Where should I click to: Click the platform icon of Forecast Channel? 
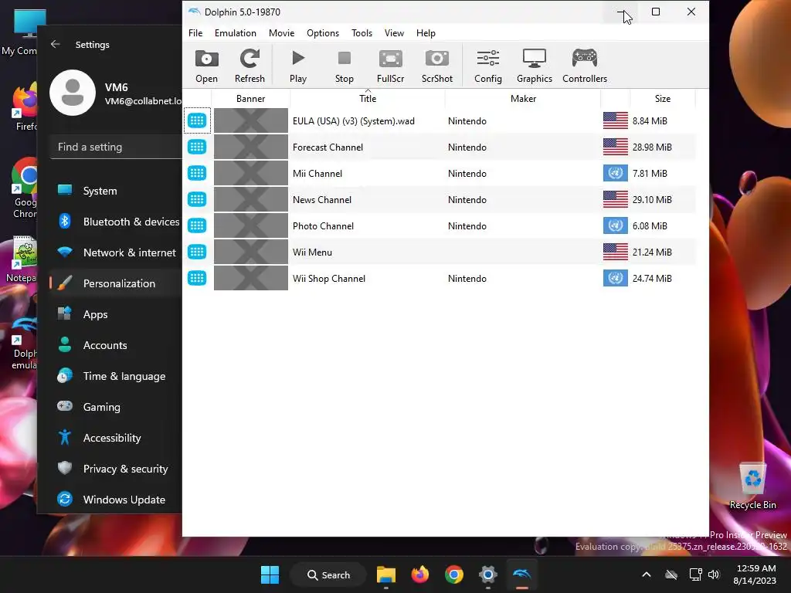(x=197, y=147)
